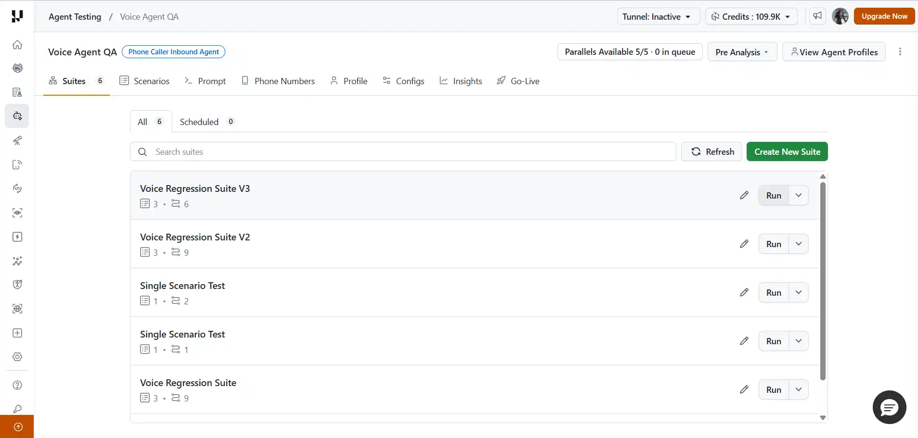Switch to the Suites tab

pyautogui.click(x=76, y=81)
